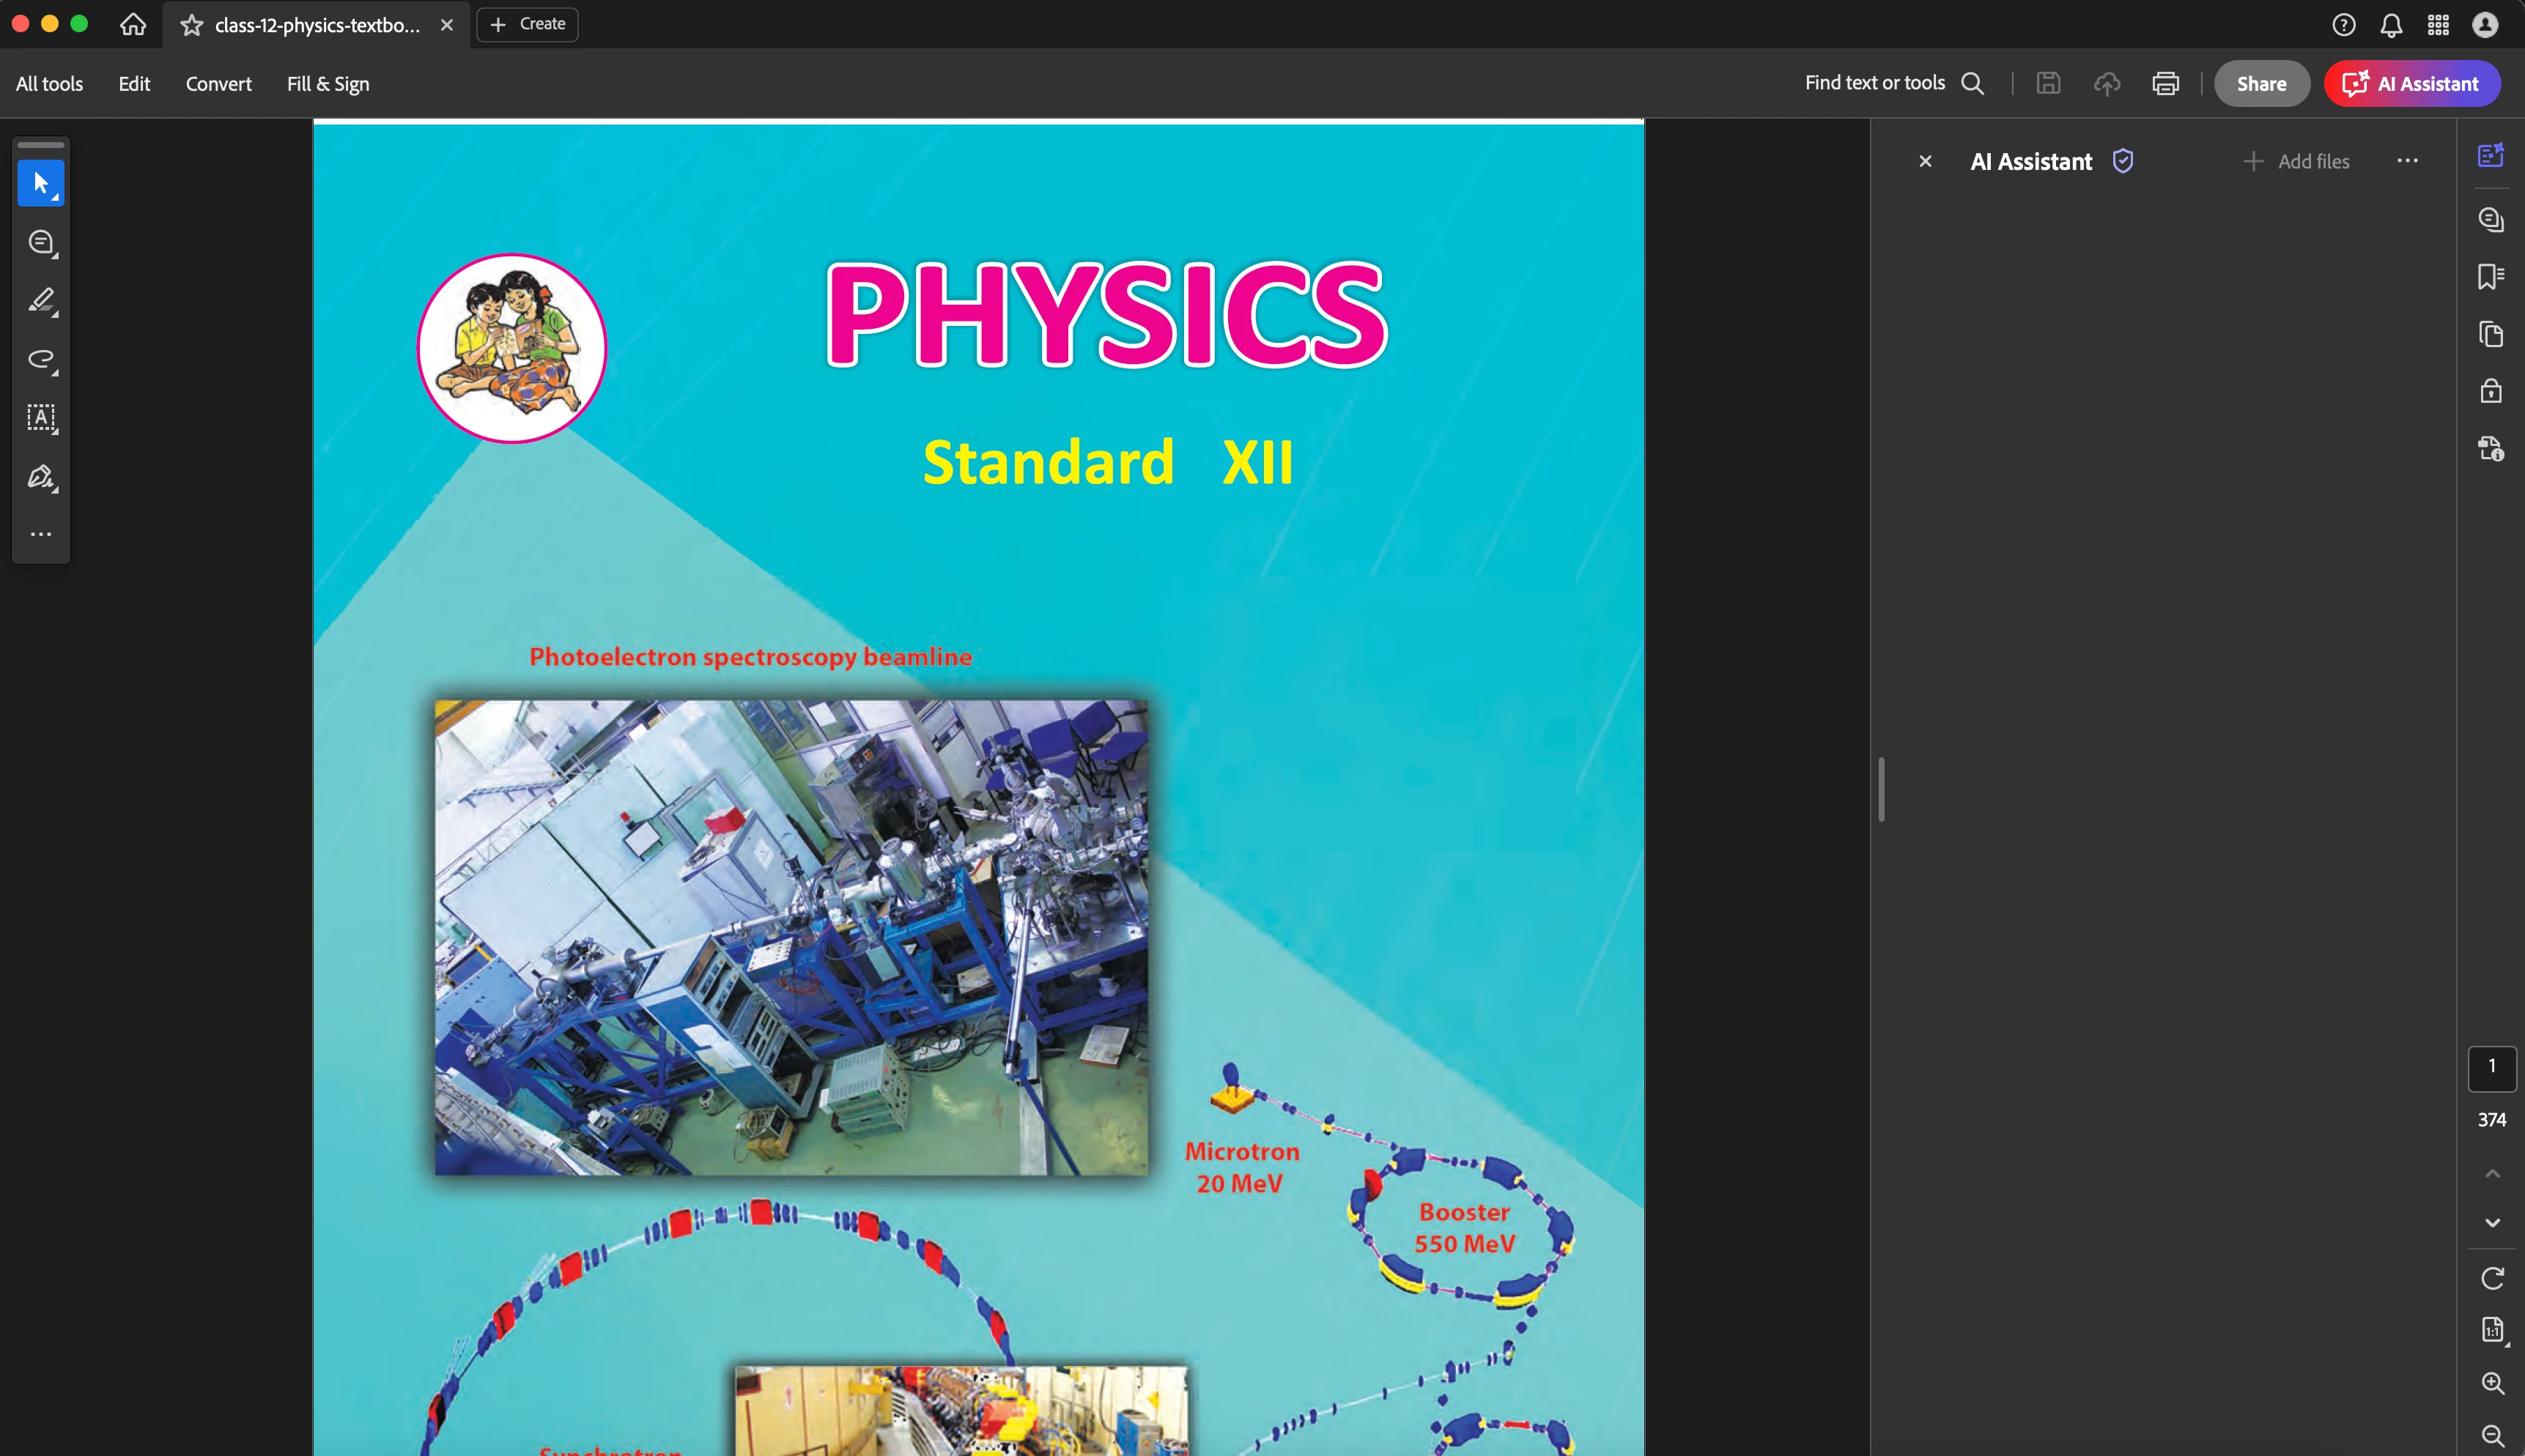Open the Bookmarks panel icon

[x=2490, y=276]
